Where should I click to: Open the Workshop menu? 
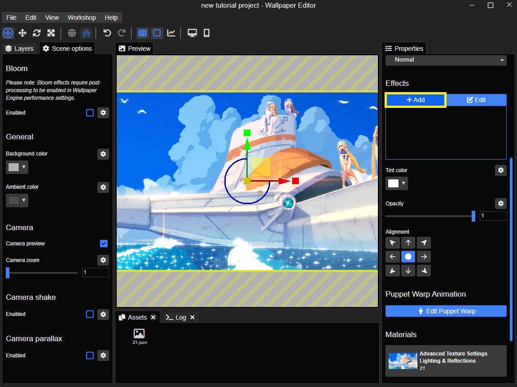pos(82,18)
